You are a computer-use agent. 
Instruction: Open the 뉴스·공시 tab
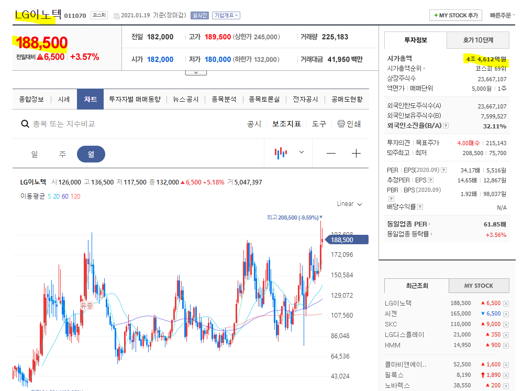186,99
